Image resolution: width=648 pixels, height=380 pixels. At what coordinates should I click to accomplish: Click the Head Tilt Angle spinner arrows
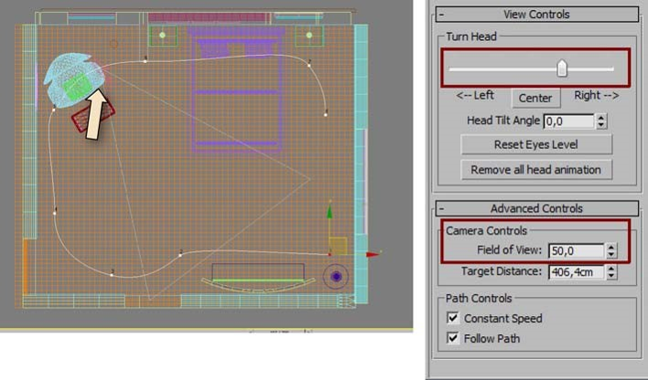(601, 121)
